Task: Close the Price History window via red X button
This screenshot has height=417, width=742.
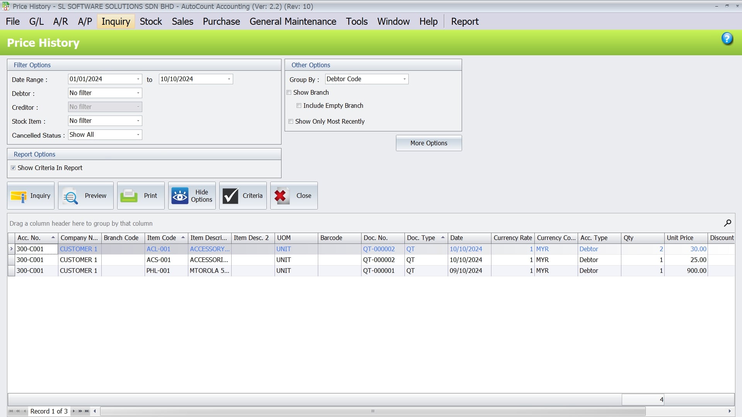Action: pyautogui.click(x=293, y=196)
